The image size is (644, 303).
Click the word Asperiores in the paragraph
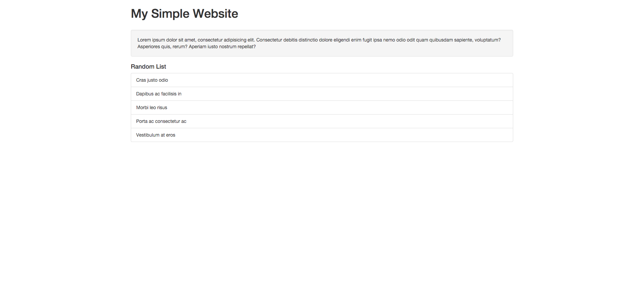tap(149, 47)
